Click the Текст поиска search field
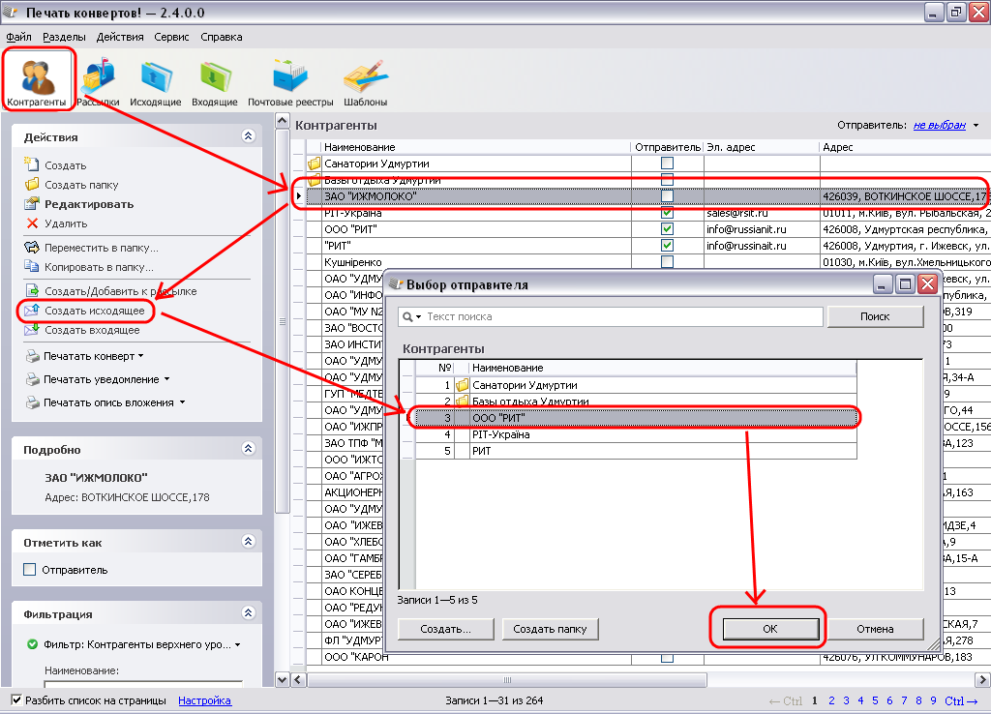Image resolution: width=991 pixels, height=714 pixels. 619,316
